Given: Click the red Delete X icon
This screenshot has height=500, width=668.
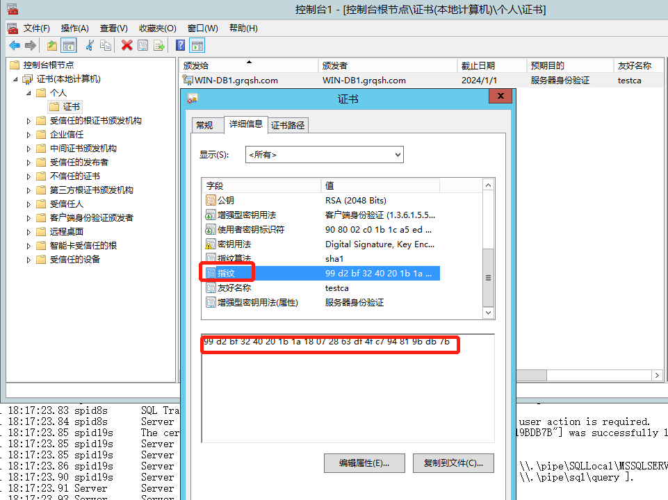Looking at the screenshot, I should pyautogui.click(x=127, y=45).
